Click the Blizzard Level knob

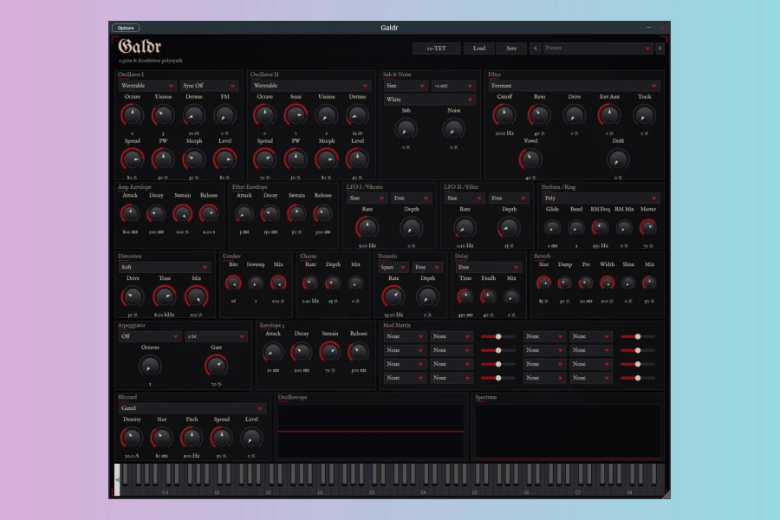click(x=250, y=438)
